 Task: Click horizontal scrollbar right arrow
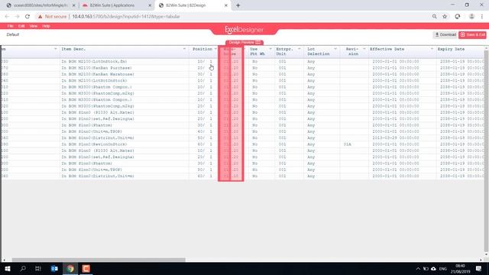click(481, 260)
